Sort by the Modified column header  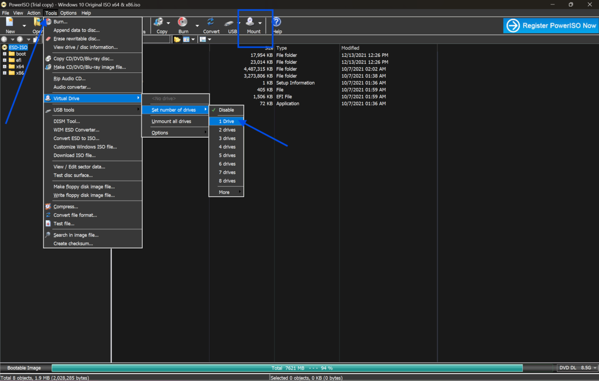pos(388,48)
